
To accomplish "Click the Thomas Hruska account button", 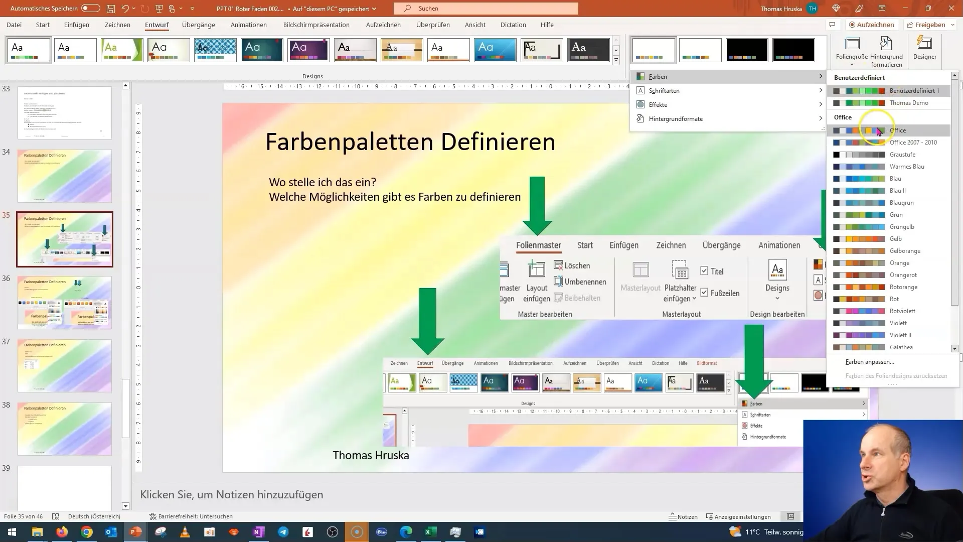I will (x=789, y=9).
